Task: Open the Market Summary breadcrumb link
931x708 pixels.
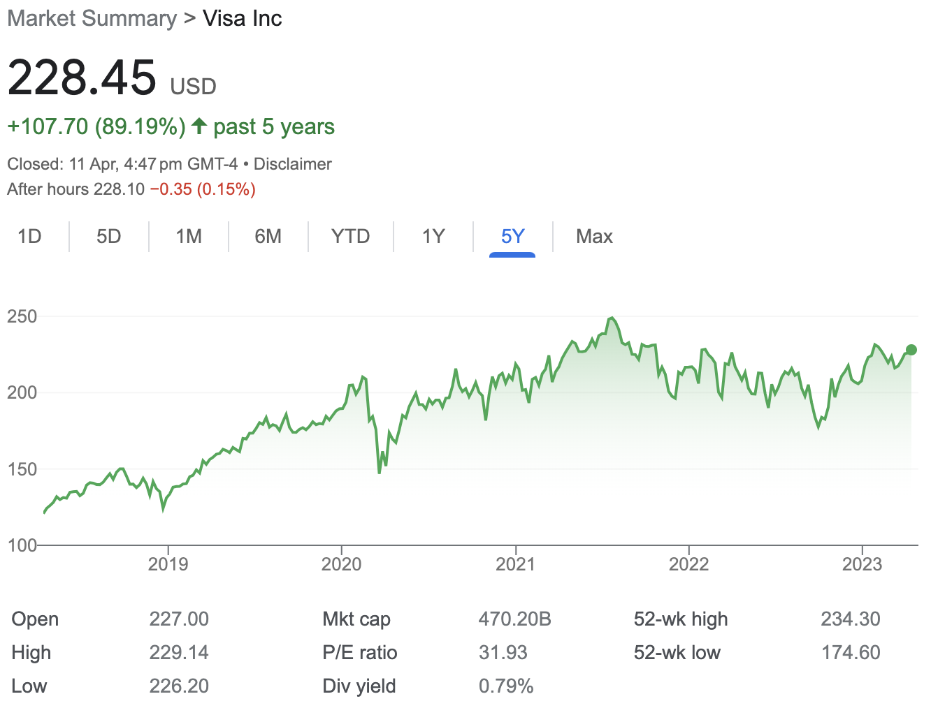Action: pos(92,19)
